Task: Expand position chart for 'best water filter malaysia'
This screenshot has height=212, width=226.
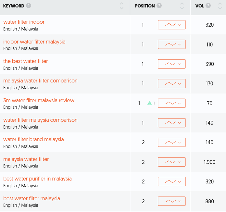Action: (172, 201)
